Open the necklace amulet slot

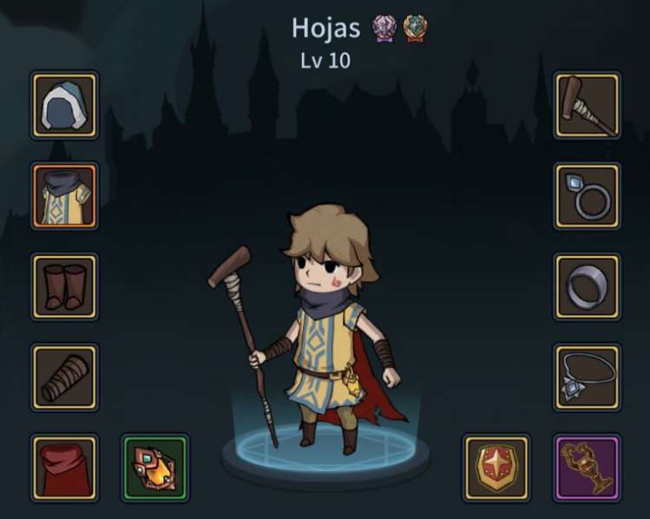587,378
